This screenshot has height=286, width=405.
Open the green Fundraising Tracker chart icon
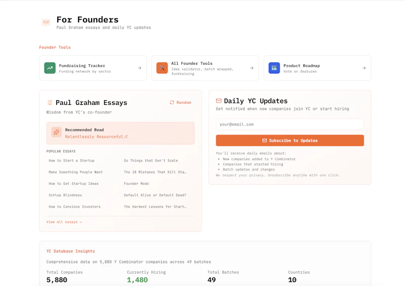(x=50, y=68)
